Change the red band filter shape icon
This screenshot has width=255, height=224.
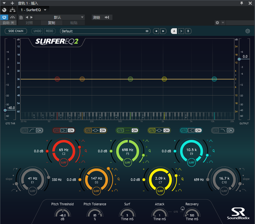click(64, 130)
